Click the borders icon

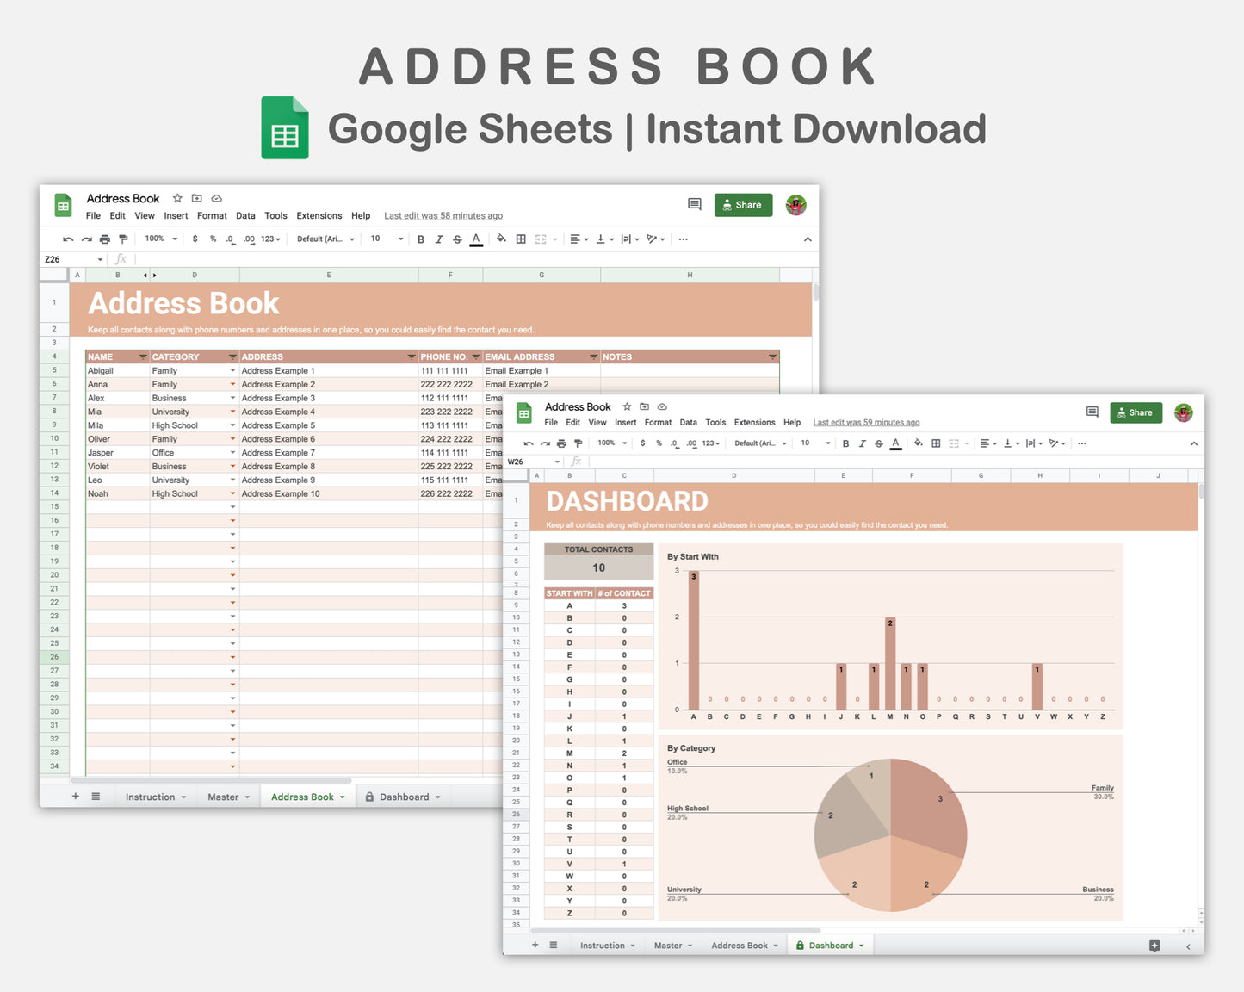tap(520, 239)
